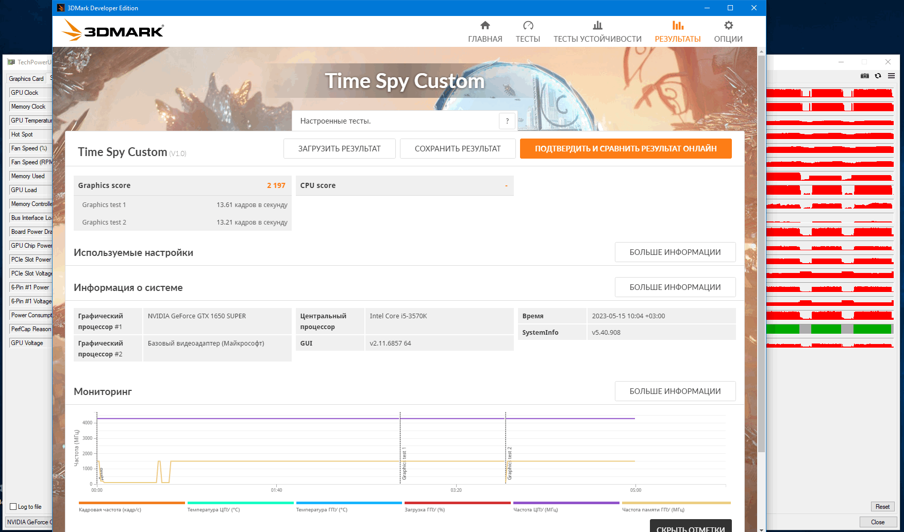This screenshot has width=904, height=532.
Task: Open the ТЕСТЫ tab
Action: (528, 32)
